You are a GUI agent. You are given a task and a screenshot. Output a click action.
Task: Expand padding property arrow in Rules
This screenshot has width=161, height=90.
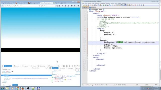(x=54, y=81)
